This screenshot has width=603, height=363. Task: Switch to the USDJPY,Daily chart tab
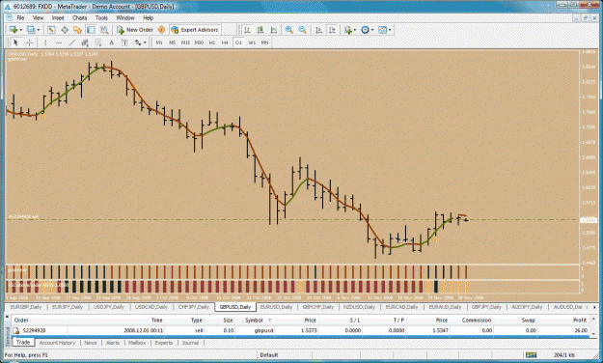[109, 307]
